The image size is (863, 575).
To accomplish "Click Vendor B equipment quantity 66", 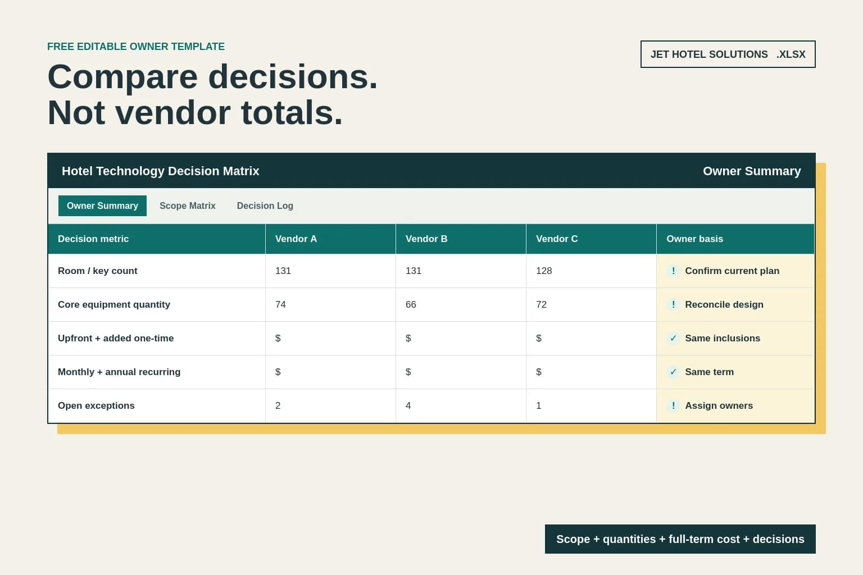I will [x=411, y=304].
